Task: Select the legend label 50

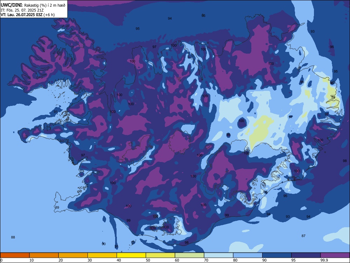Action: point(148,260)
